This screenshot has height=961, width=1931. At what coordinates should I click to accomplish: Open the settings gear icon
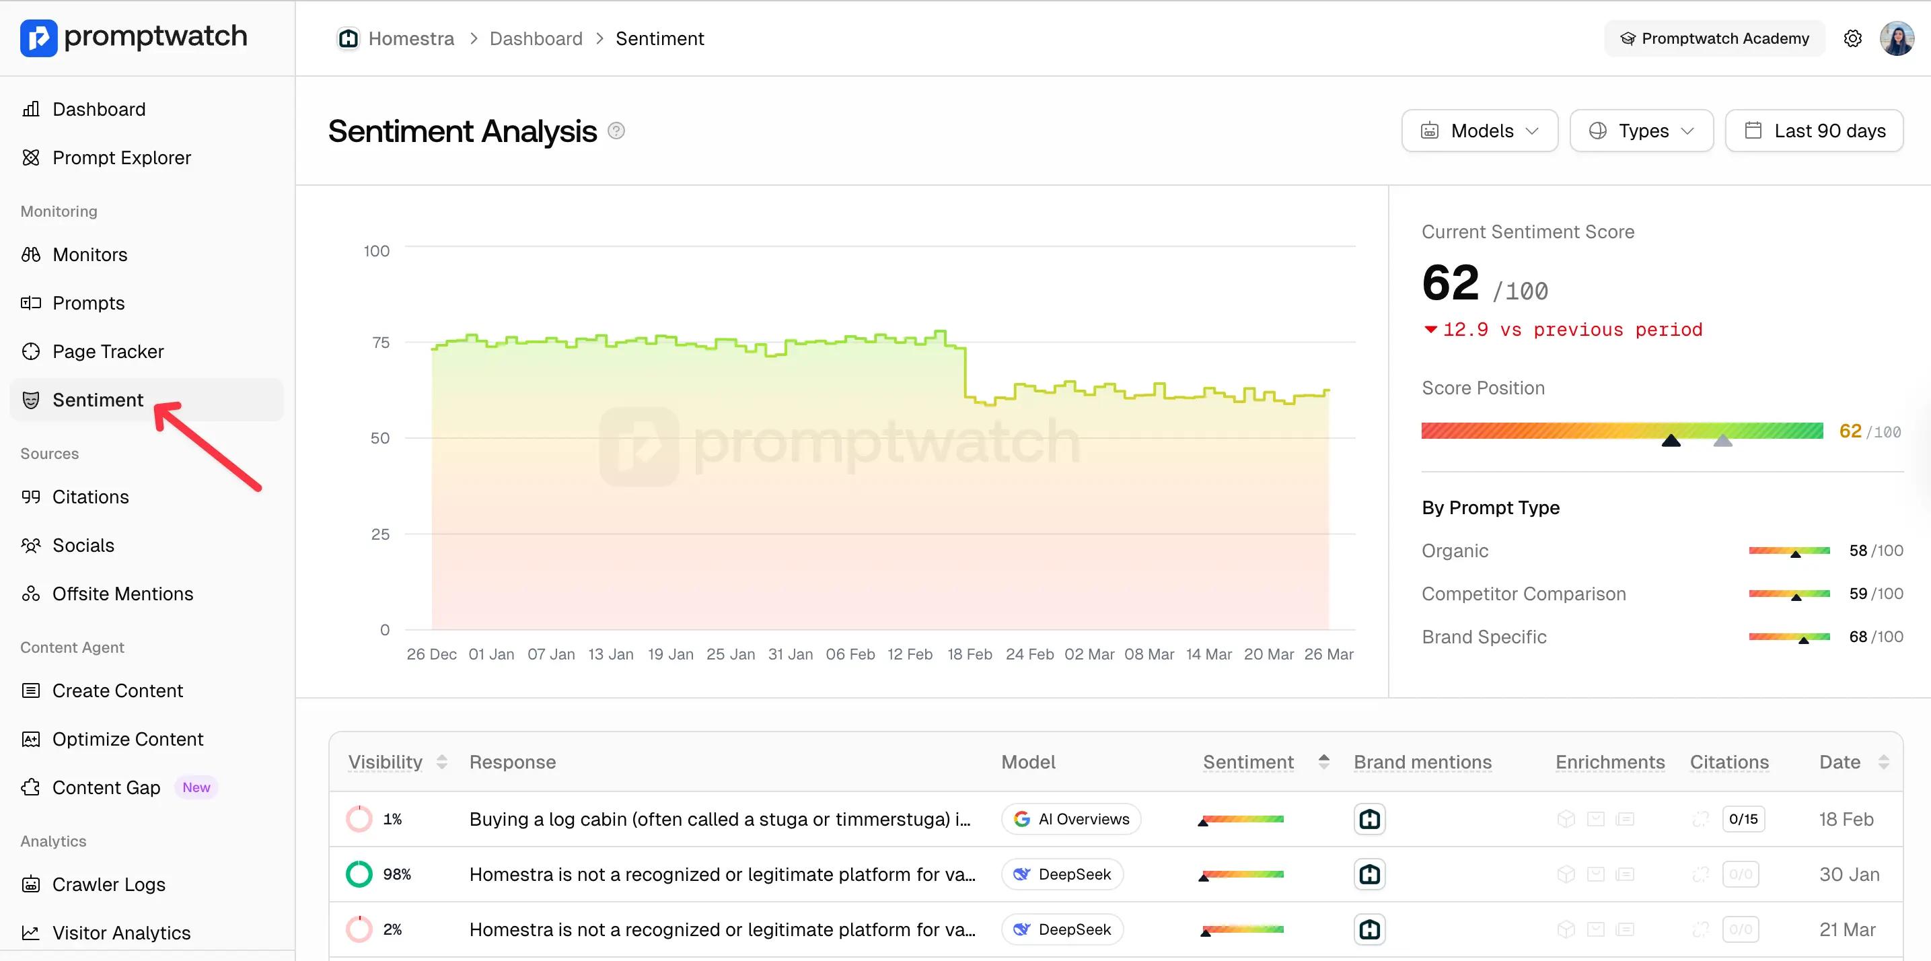pyautogui.click(x=1852, y=38)
